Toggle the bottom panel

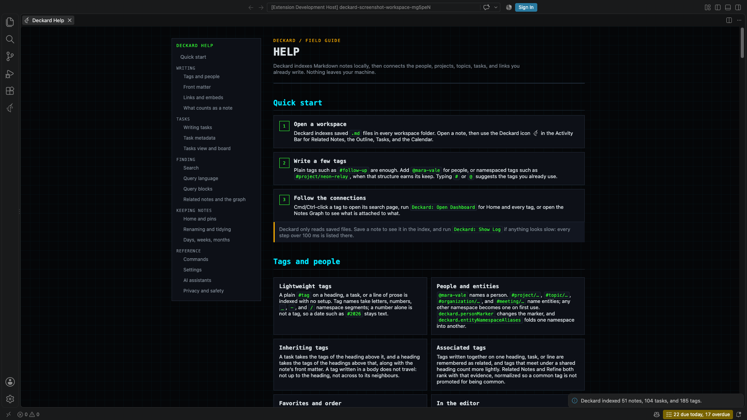pos(728,7)
